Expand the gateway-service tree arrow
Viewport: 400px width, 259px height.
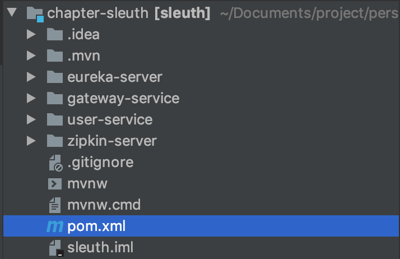(31, 98)
